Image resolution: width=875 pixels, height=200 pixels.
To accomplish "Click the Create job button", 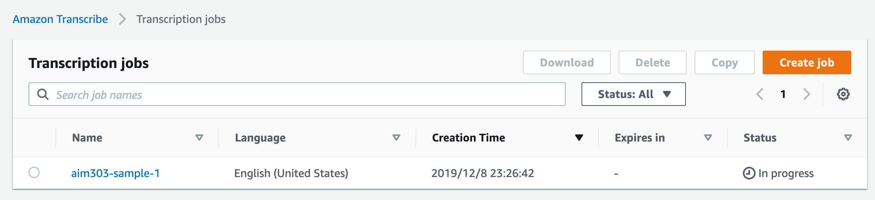I will 807,62.
